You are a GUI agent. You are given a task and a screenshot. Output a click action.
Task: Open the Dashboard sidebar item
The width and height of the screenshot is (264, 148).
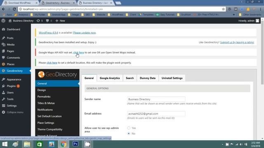point(15,29)
